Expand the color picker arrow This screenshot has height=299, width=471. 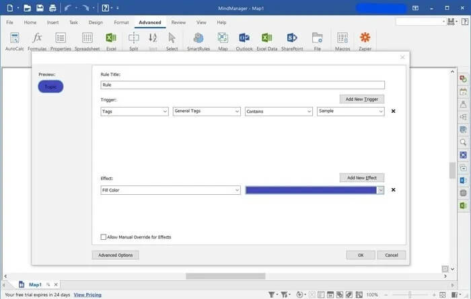coord(381,190)
